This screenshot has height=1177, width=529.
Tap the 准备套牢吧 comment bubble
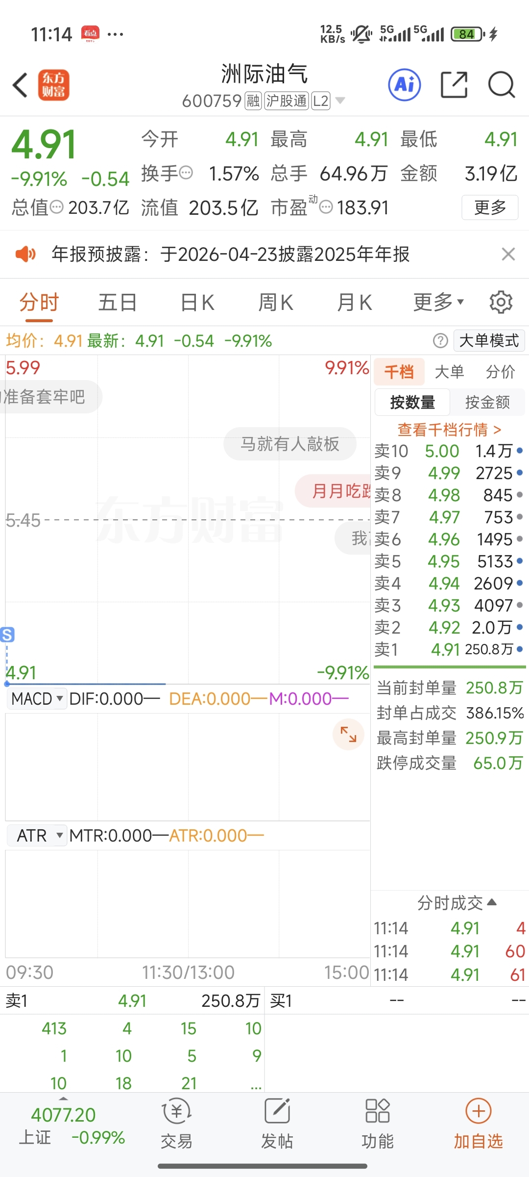(50, 397)
